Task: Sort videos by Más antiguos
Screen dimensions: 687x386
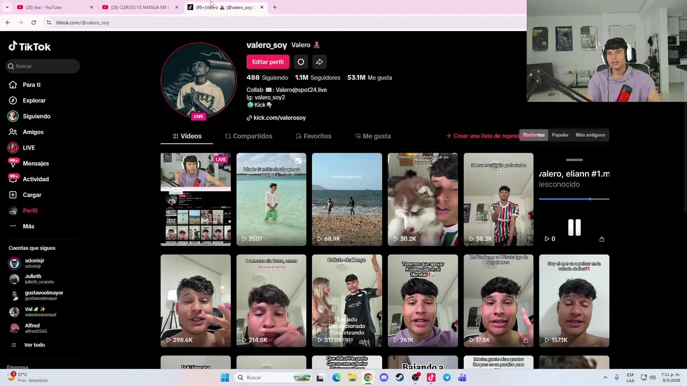Action: coord(590,135)
